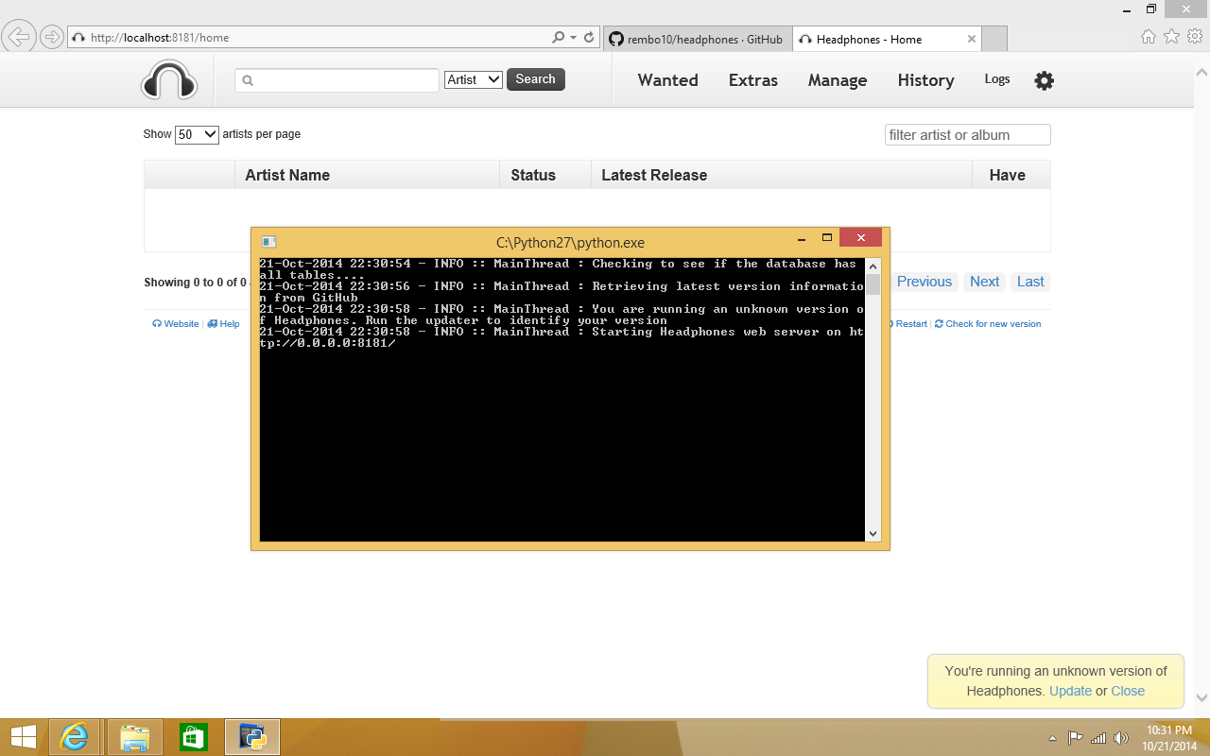Image resolution: width=1210 pixels, height=756 pixels.
Task: Open the Manage menu
Action: [x=838, y=80]
